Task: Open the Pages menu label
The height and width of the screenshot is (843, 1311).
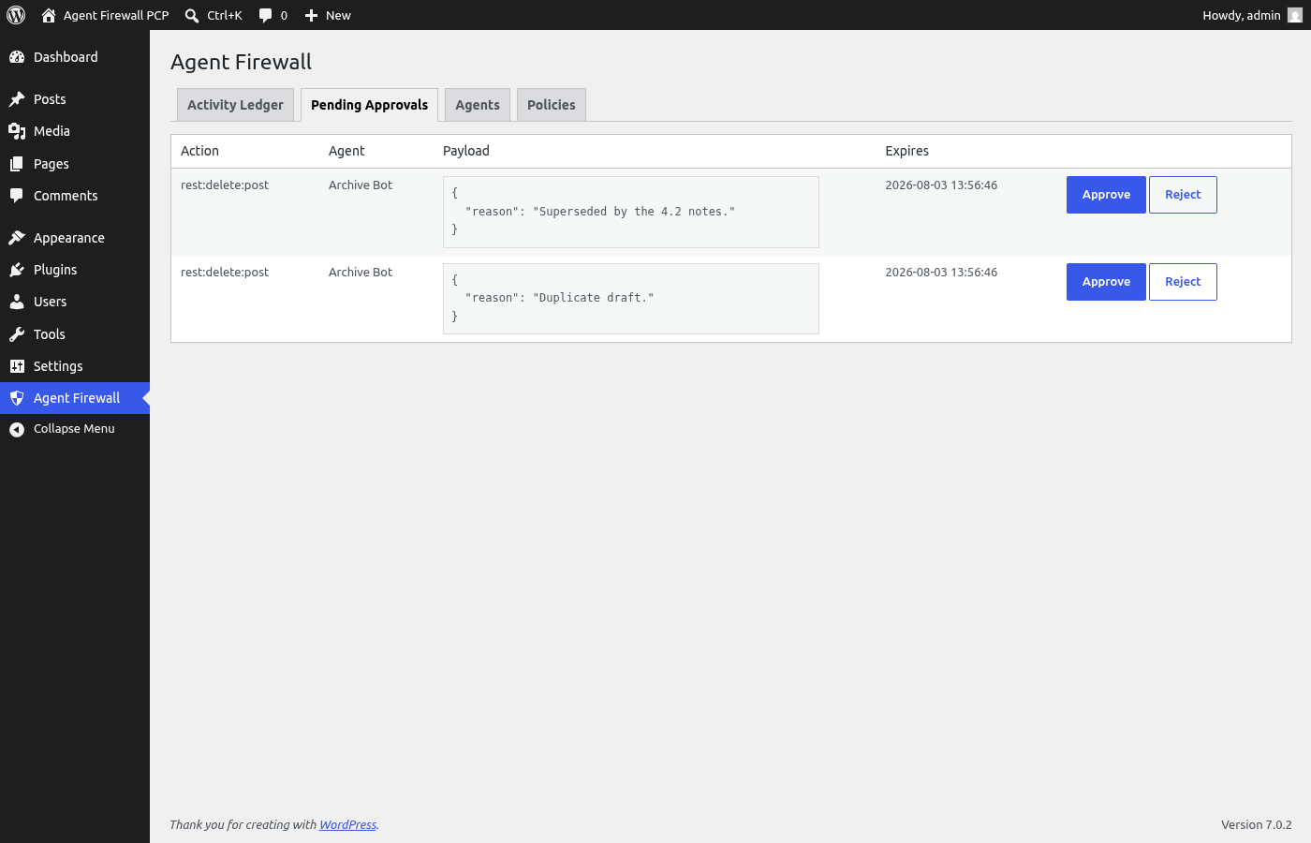Action: [x=52, y=164]
